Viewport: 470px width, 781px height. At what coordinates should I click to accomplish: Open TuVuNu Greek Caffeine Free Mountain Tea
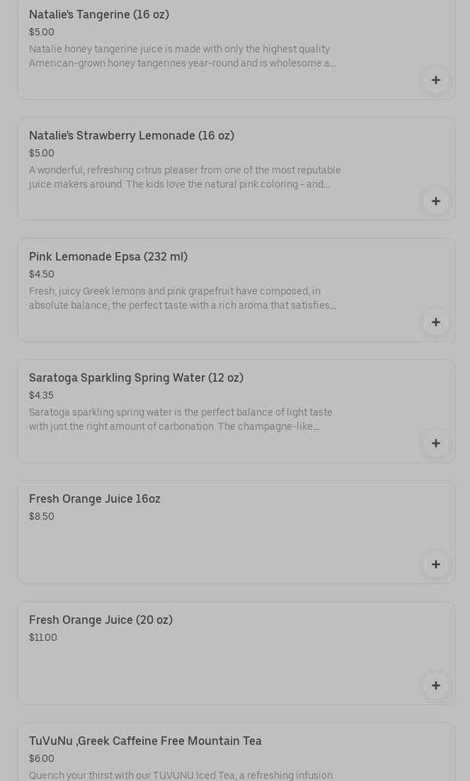point(145,741)
